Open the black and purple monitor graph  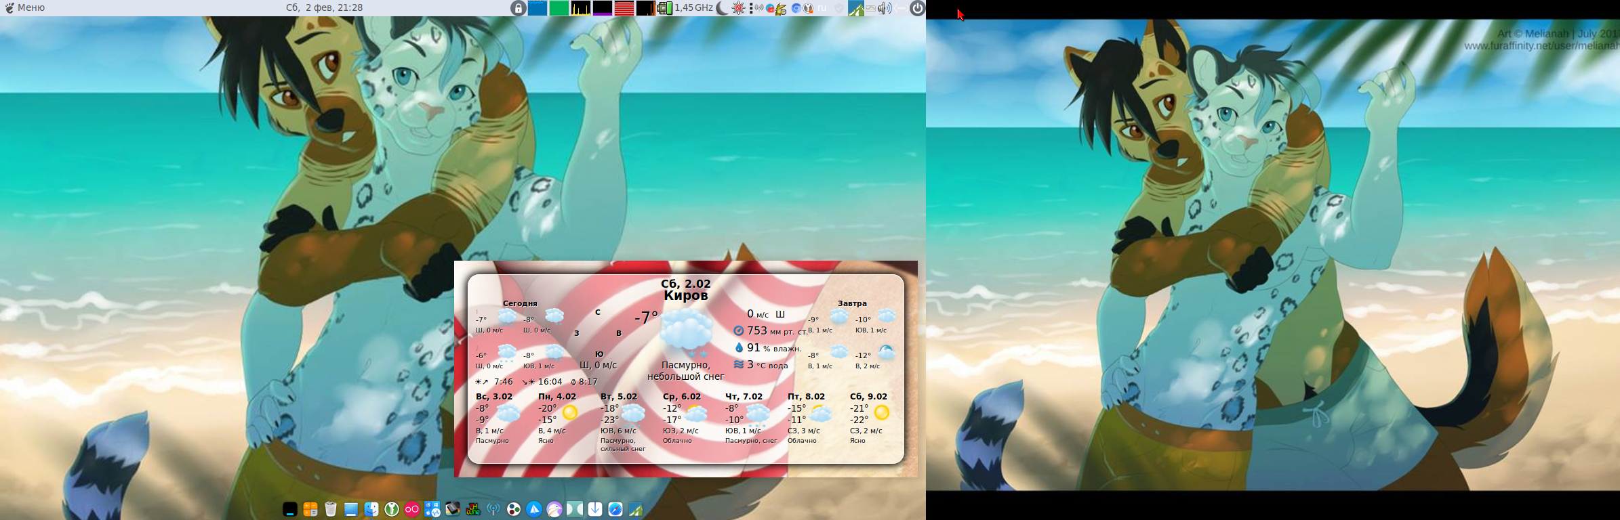click(x=603, y=8)
